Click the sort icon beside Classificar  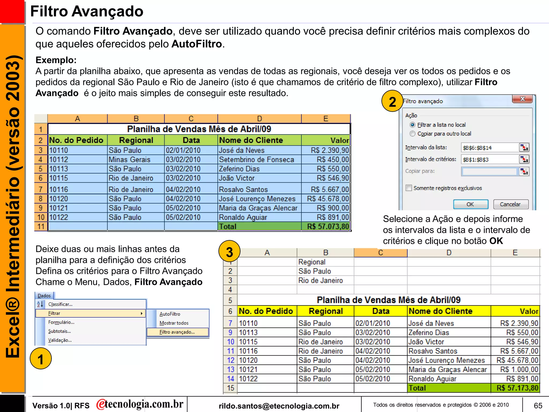click(40, 304)
